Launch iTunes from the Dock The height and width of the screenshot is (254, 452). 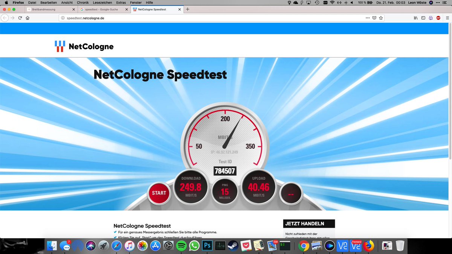tap(129, 246)
